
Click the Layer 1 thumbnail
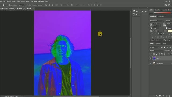[x=154, y=58]
